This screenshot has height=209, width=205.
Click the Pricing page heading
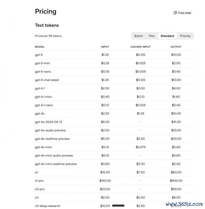click(x=45, y=12)
